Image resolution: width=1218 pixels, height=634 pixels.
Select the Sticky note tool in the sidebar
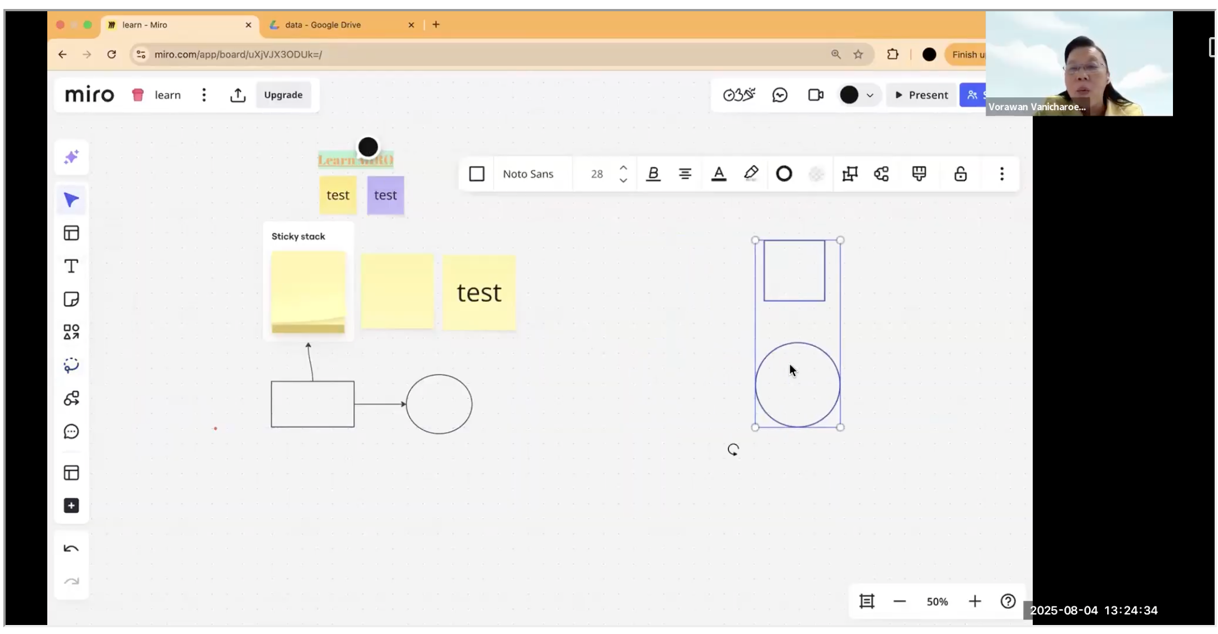click(71, 299)
